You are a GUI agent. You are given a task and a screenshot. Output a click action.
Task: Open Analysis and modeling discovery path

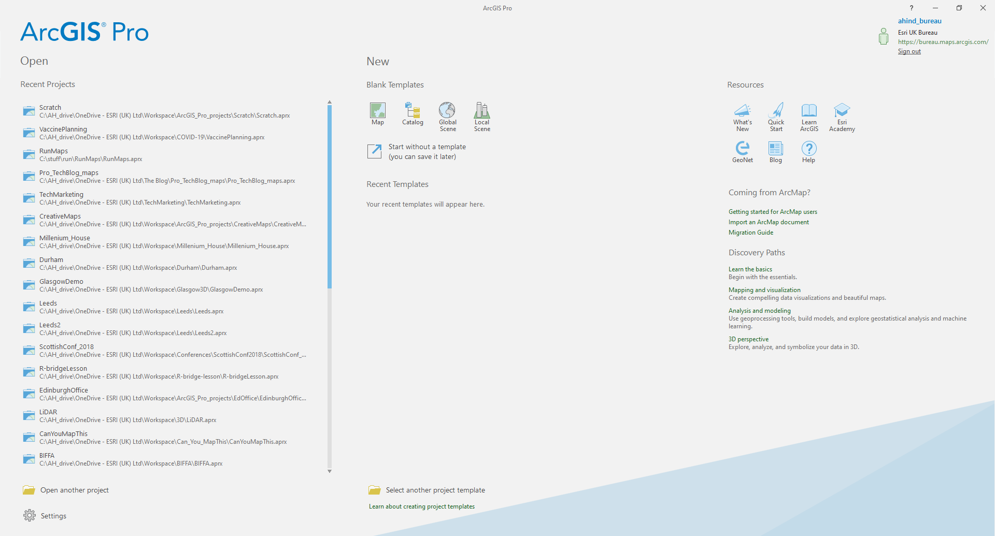[x=760, y=311]
